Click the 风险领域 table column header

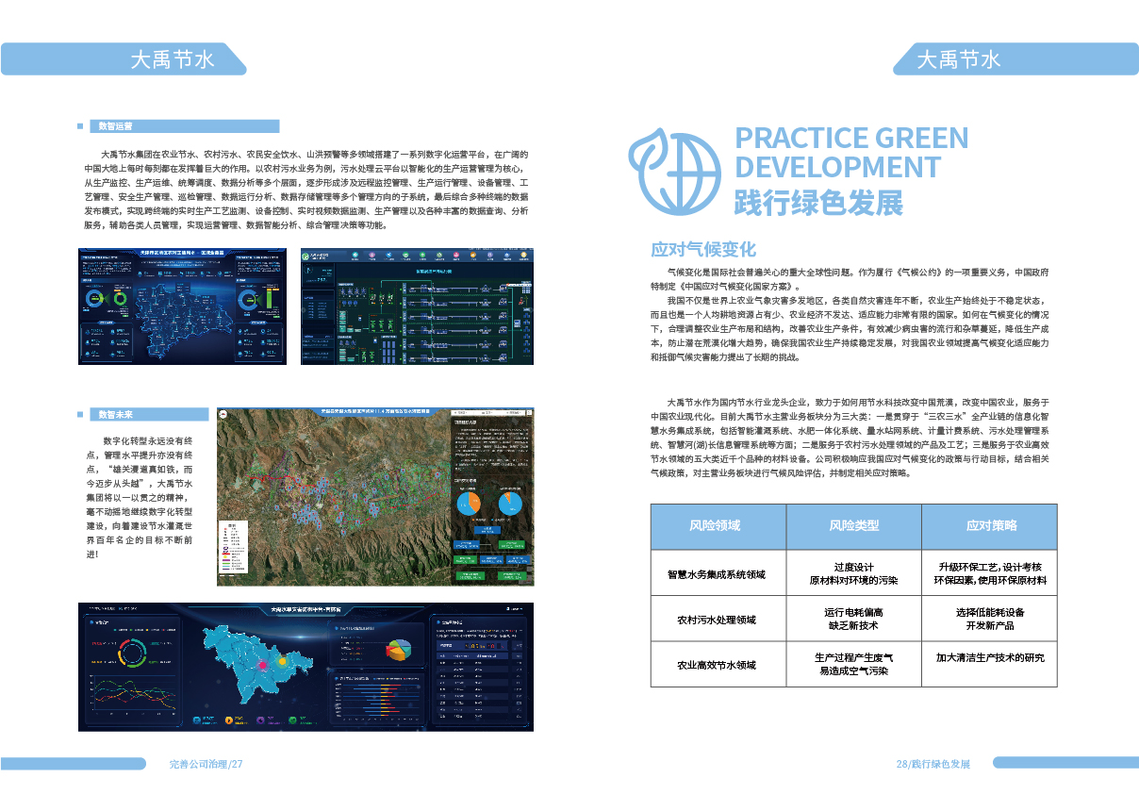718,527
